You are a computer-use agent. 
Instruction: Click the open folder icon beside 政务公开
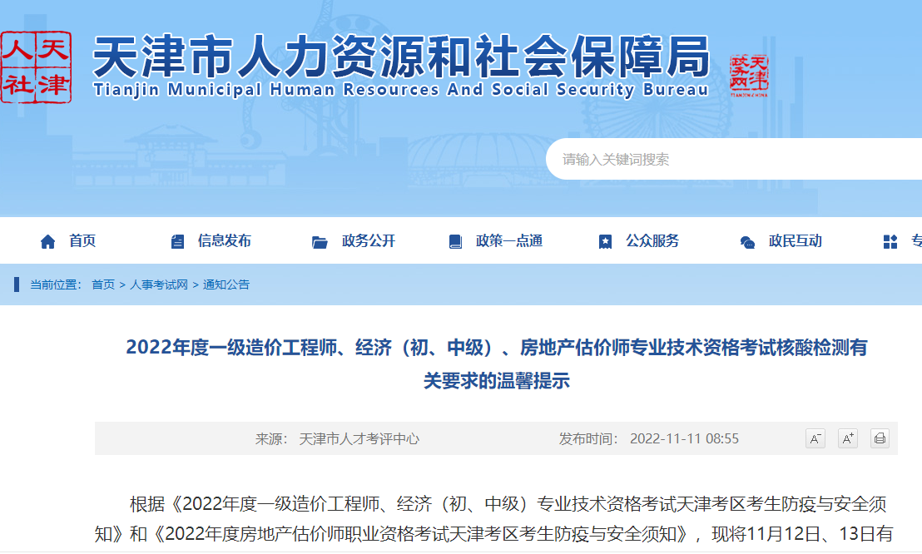(x=320, y=242)
